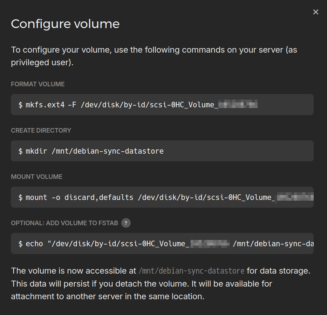327x315 pixels.
Task: Click the blurred volume ID in the mount command
Action: (x=294, y=197)
